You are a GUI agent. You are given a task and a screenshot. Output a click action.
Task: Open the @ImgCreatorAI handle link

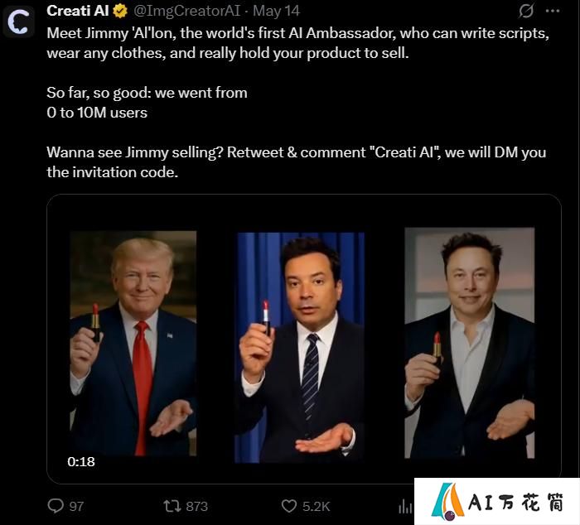[186, 11]
